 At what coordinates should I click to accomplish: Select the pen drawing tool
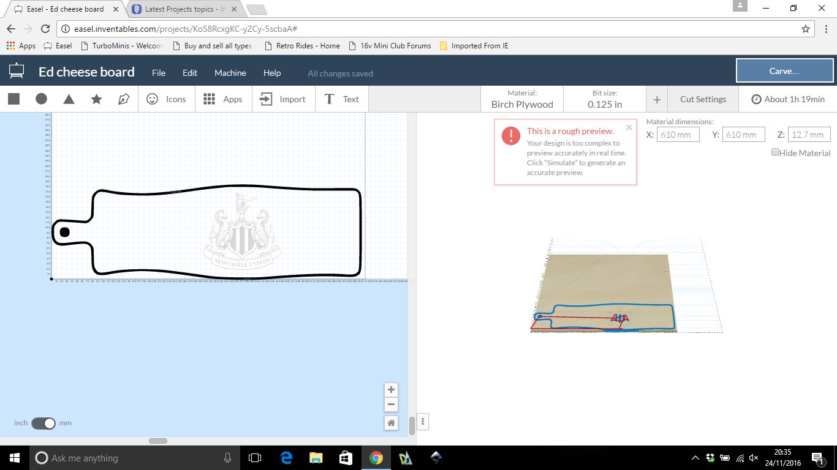[124, 99]
